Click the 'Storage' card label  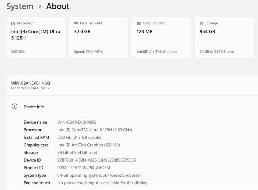click(x=212, y=23)
